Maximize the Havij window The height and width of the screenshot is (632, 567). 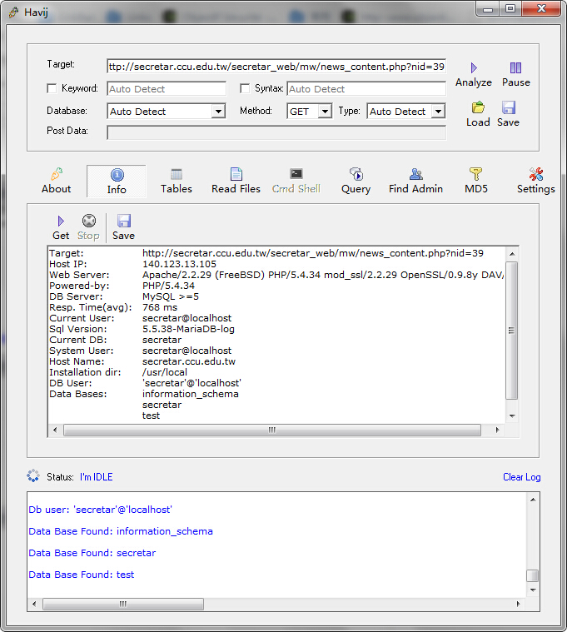(510, 9)
